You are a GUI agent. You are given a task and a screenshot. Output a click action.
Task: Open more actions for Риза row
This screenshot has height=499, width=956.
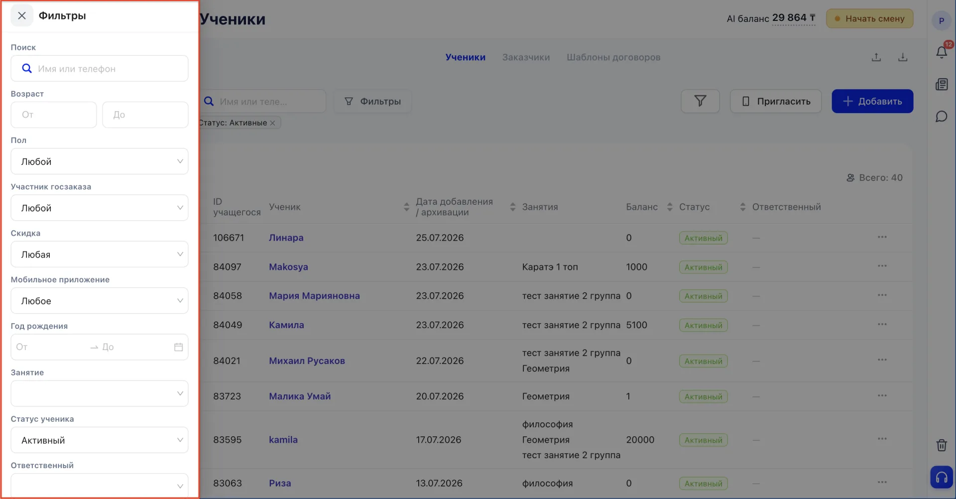click(882, 482)
